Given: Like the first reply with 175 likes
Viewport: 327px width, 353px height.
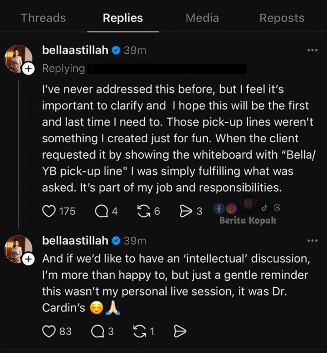Looking at the screenshot, I should [x=49, y=211].
